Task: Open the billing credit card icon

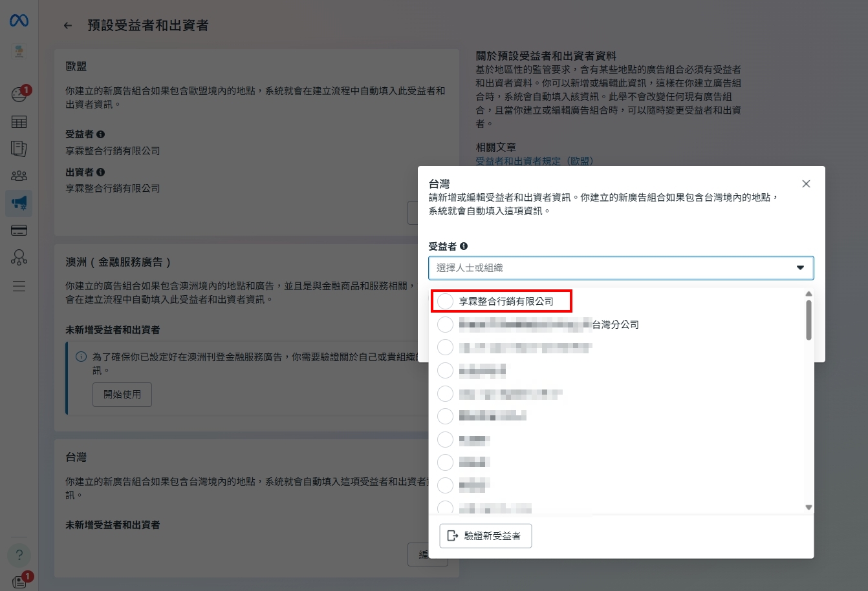Action: point(19,231)
